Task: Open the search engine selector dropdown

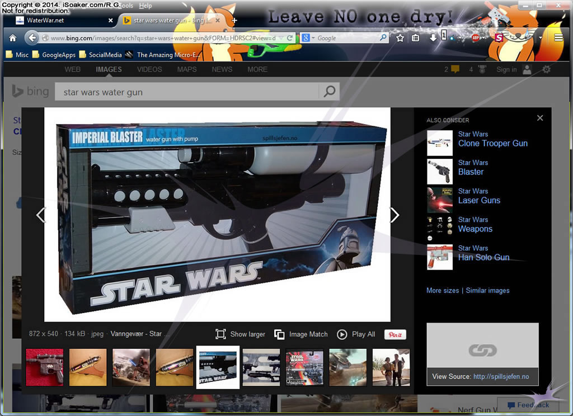Action: [308, 37]
